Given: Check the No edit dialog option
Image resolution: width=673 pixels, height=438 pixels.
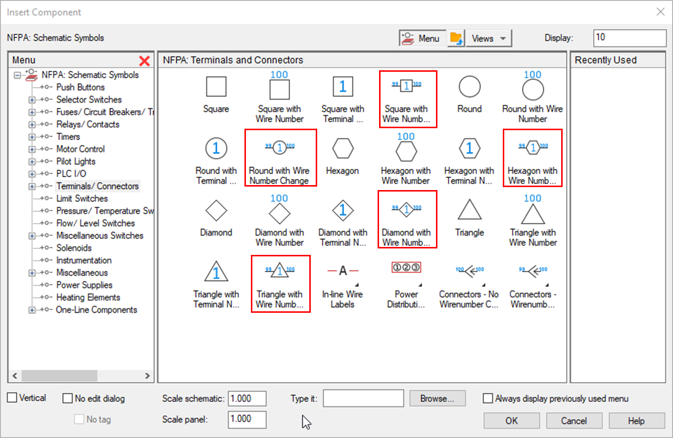Looking at the screenshot, I should coord(67,398).
